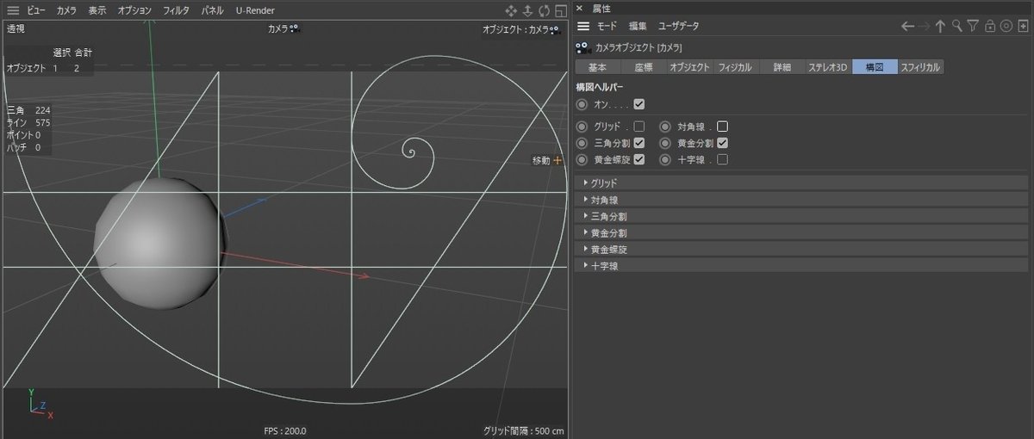Select the 構図 tab
Screen dimensions: 1034x439
pyautogui.click(x=875, y=67)
